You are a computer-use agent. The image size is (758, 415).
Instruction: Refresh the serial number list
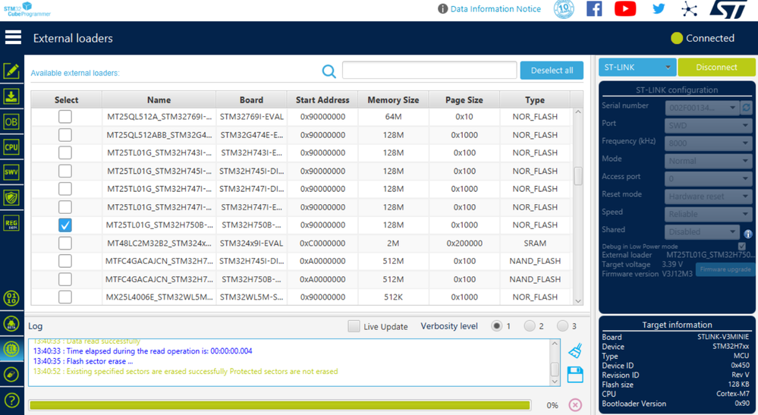click(747, 107)
